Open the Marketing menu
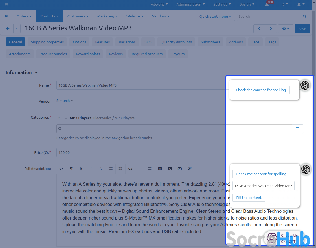Image resolution: width=316 pixels, height=248 pixels. tap(107, 16)
